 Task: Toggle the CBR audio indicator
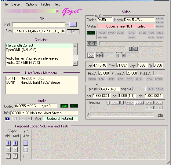click(64, 106)
